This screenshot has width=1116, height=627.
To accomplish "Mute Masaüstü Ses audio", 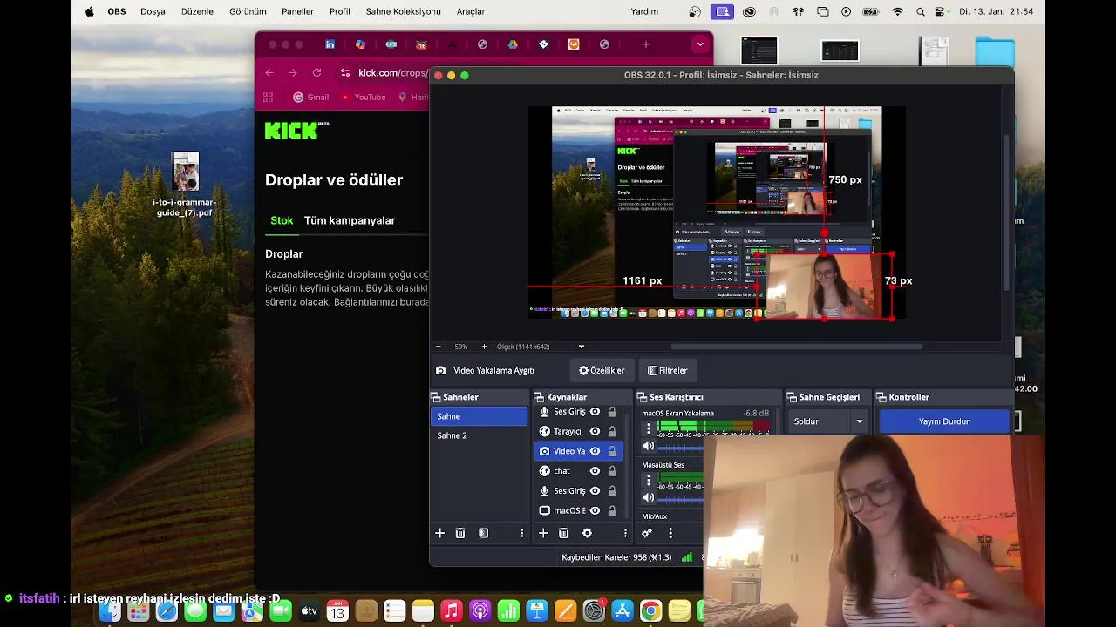I will click(648, 497).
